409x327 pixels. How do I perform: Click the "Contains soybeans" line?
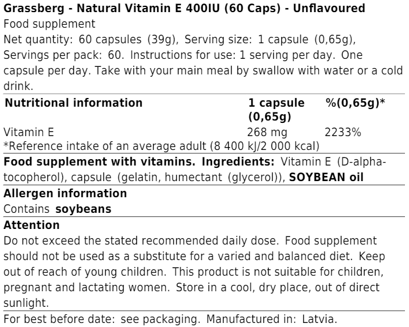(57, 209)
